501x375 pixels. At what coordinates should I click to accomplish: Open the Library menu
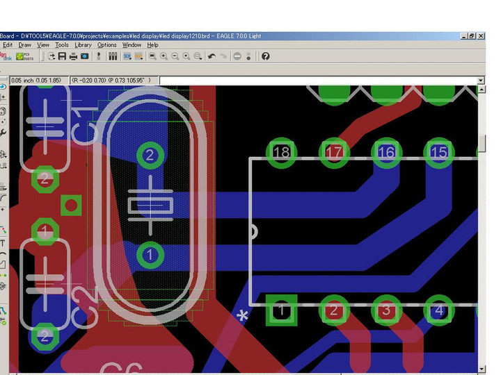click(x=83, y=45)
